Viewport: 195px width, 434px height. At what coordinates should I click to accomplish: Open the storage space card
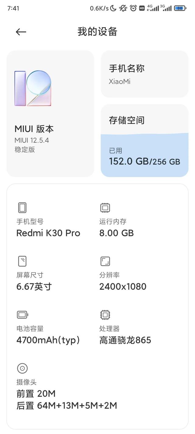(x=144, y=120)
